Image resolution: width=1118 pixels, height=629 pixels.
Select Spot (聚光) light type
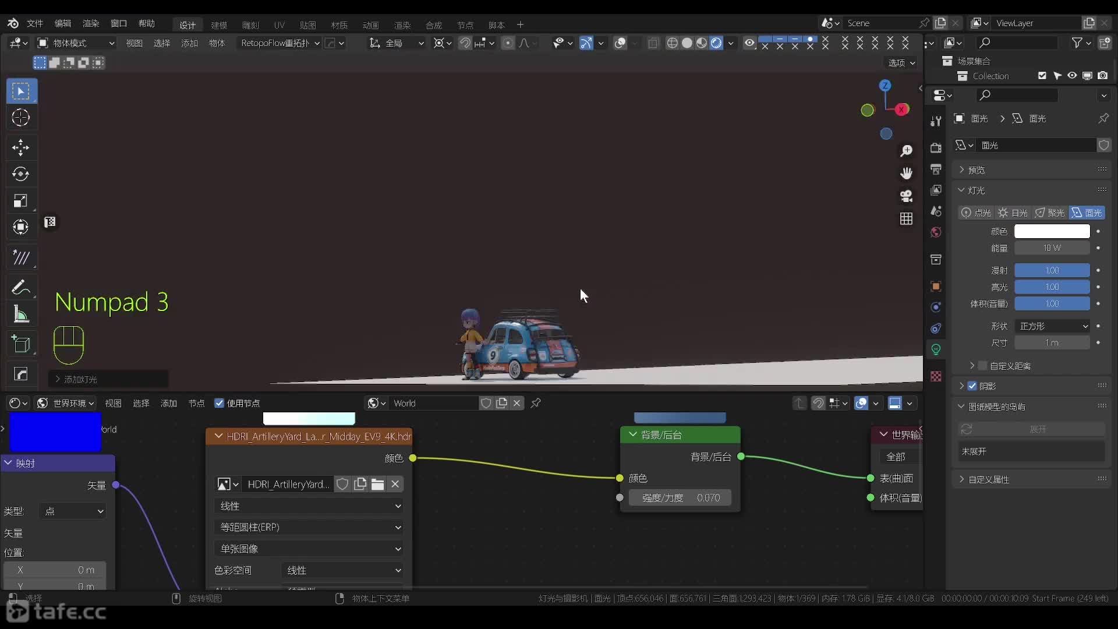(1049, 213)
